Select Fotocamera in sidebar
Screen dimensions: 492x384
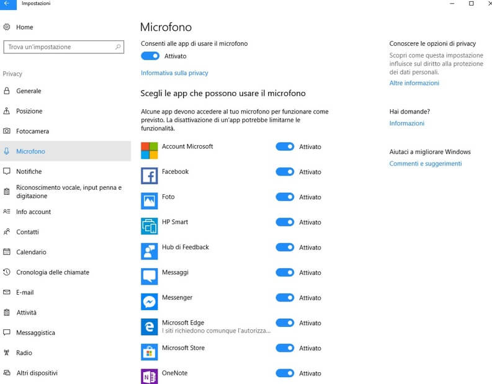pos(65,131)
